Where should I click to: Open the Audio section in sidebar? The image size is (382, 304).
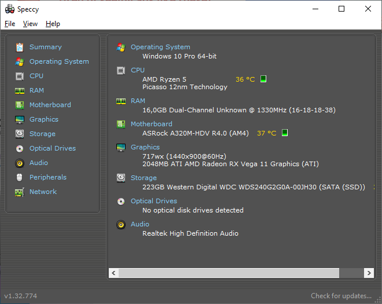[39, 163]
